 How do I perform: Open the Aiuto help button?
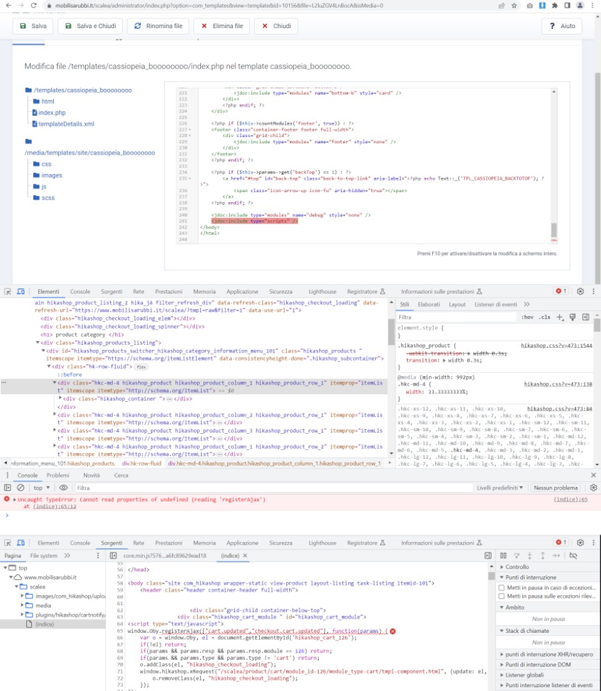coord(562,26)
